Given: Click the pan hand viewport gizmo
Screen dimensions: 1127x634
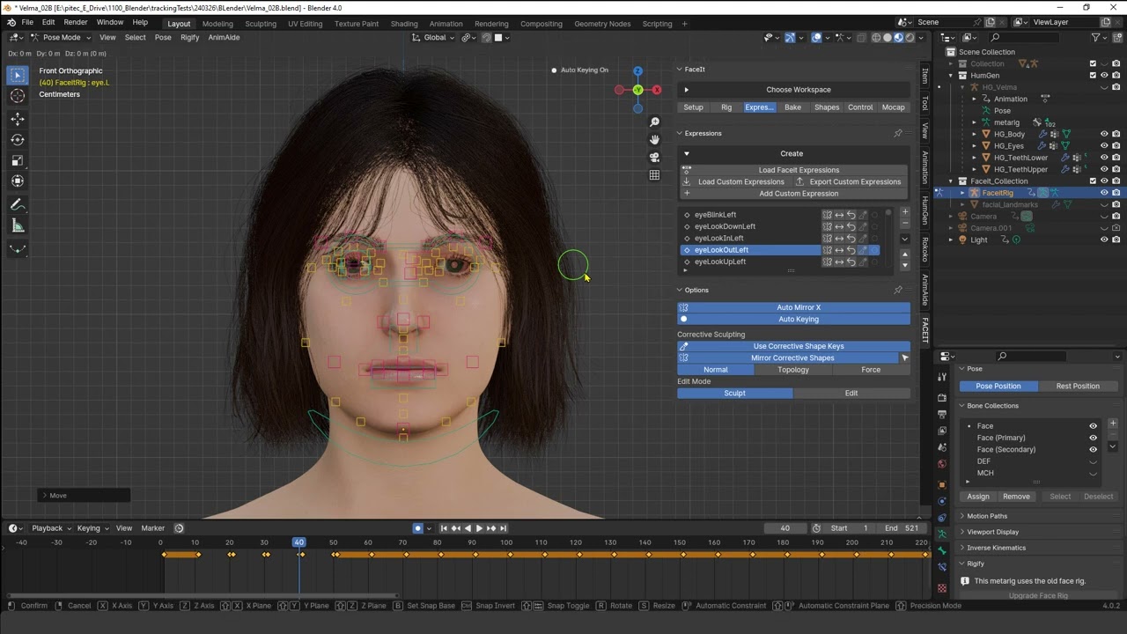Looking at the screenshot, I should coord(654,140).
